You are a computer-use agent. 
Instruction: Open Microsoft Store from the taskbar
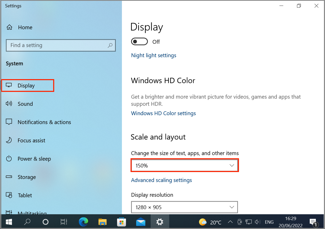click(x=121, y=222)
